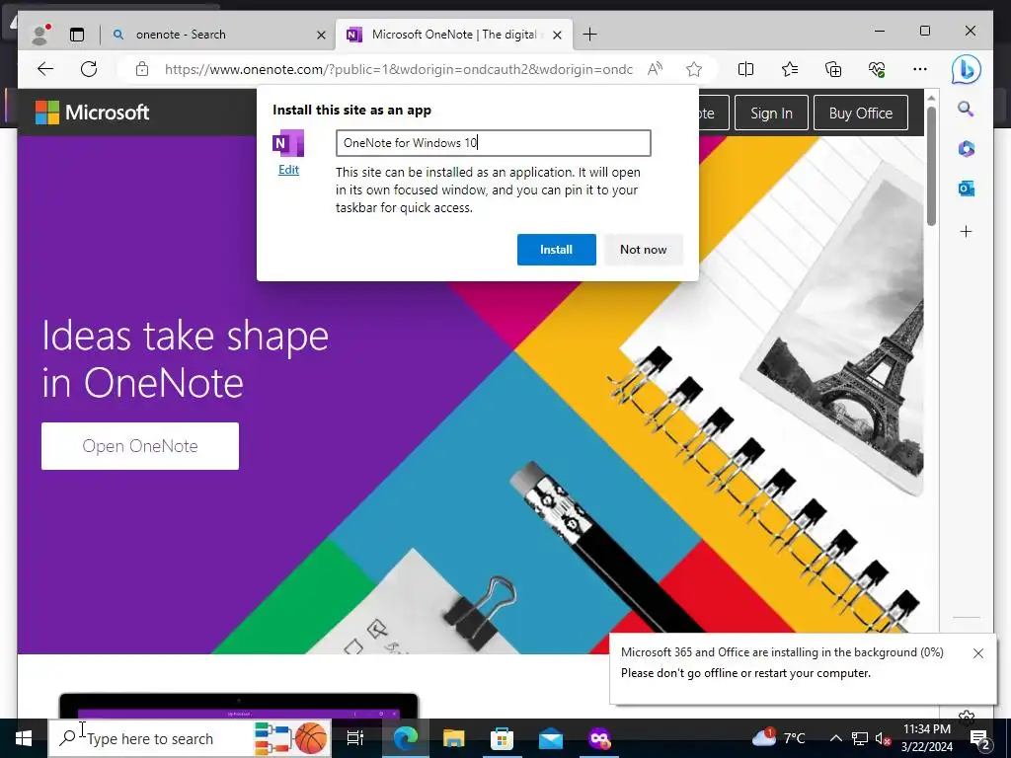Open Browser essentials heart icon
The height and width of the screenshot is (758, 1011).
[877, 69]
